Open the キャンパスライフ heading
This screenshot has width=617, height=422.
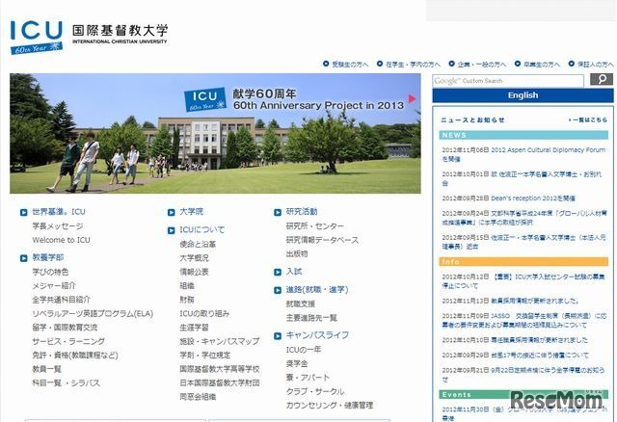point(317,335)
